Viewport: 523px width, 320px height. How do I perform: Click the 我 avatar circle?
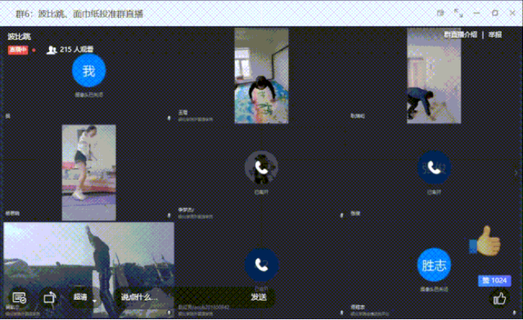coord(88,71)
